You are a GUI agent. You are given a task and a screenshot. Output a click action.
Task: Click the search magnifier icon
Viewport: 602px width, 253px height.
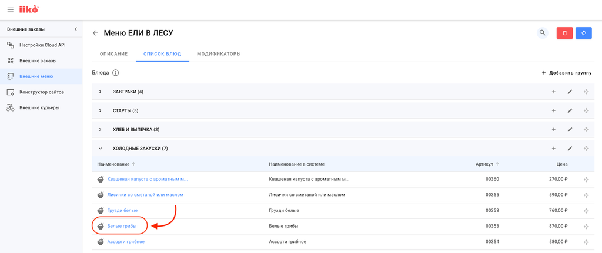click(542, 33)
